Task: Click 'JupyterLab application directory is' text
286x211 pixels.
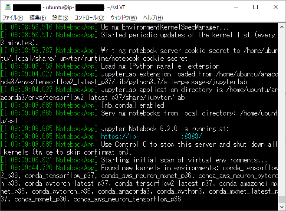Action: [162, 89]
